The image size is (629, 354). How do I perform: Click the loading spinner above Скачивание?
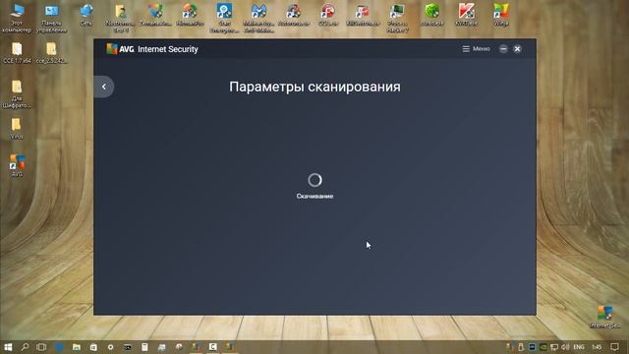click(314, 180)
